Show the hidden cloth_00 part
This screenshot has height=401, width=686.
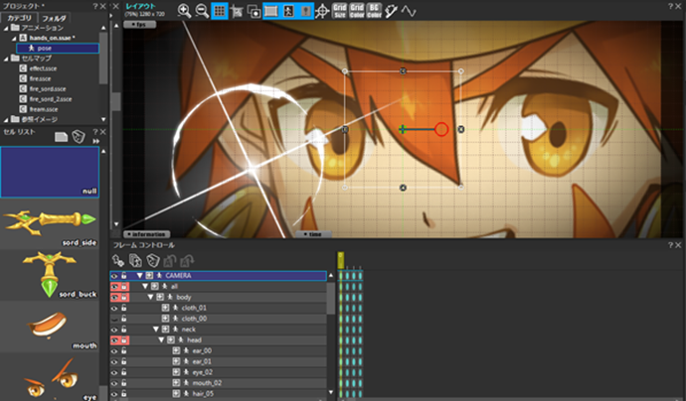114,319
